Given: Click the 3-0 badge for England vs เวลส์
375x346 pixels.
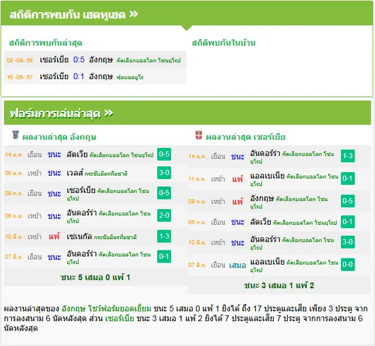Looking at the screenshot, I should (x=164, y=173).
